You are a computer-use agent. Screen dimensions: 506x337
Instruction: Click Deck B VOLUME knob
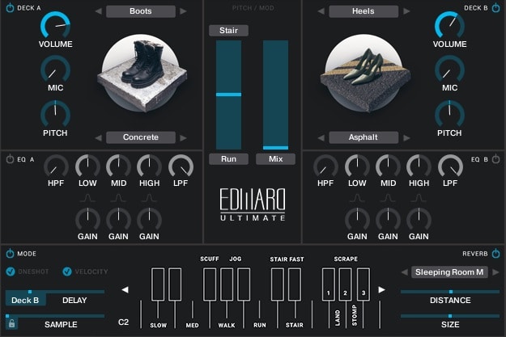[449, 26]
